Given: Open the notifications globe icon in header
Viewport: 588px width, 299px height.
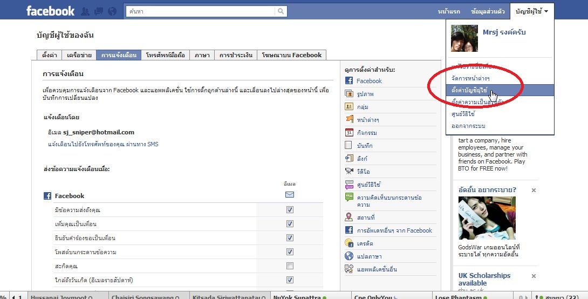Looking at the screenshot, I should 112,11.
